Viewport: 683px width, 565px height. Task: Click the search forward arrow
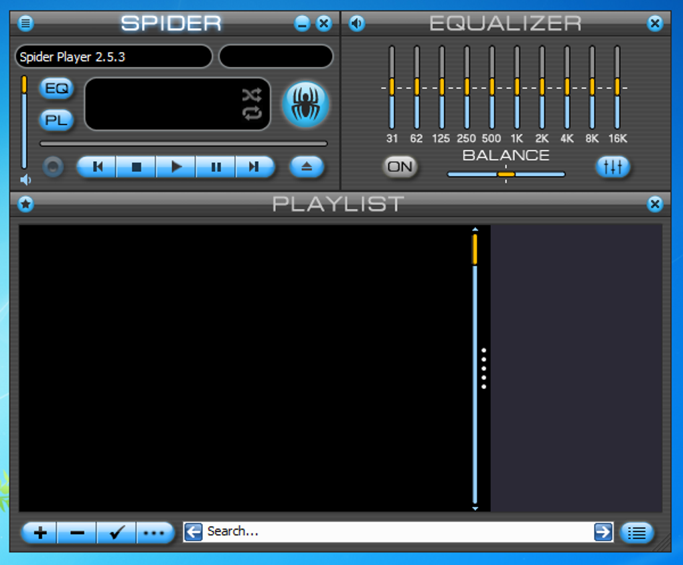click(x=603, y=532)
